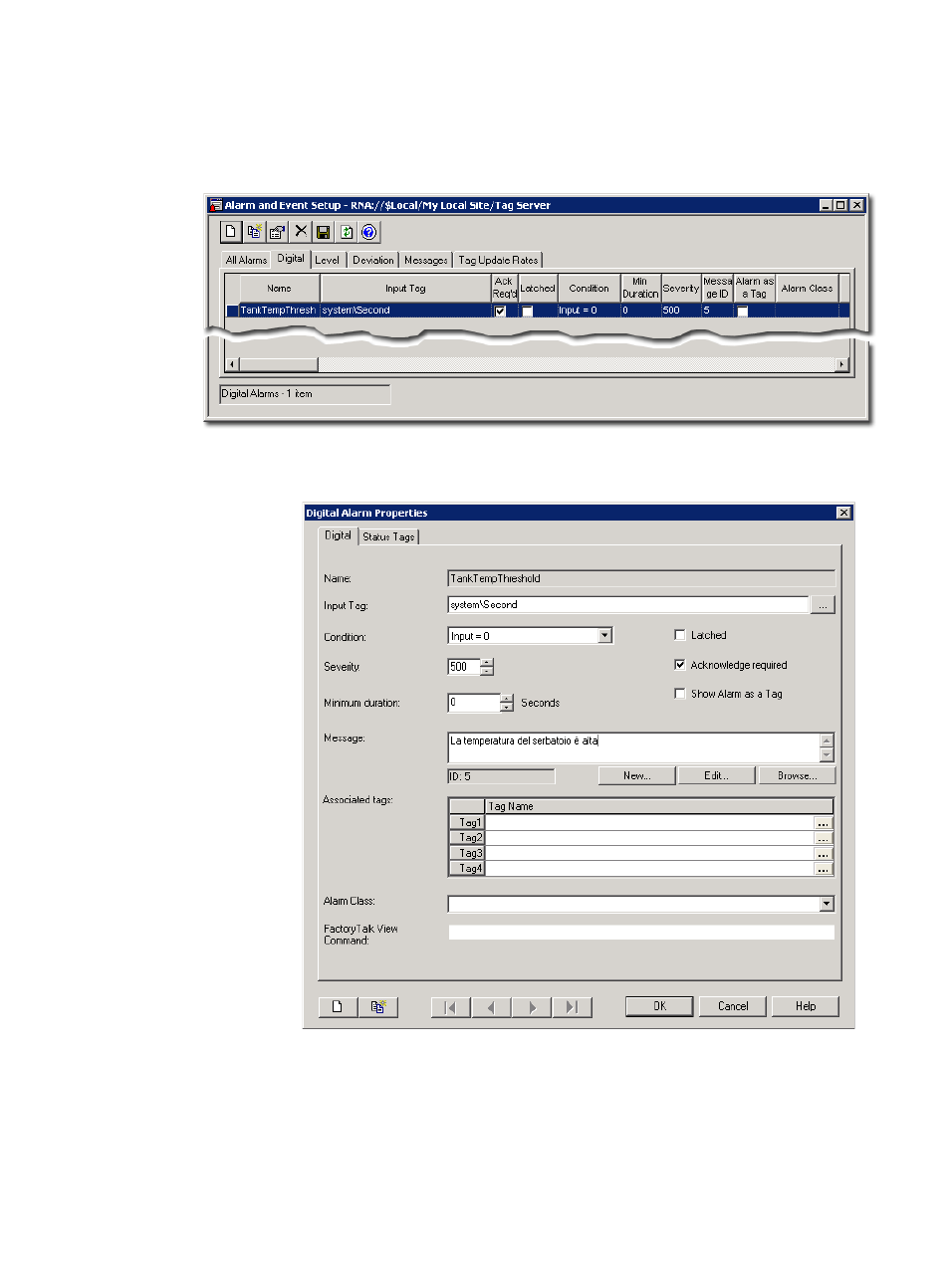This screenshot has width=950, height=1266.
Task: Go to previous record navigation button
Action: [492, 1007]
